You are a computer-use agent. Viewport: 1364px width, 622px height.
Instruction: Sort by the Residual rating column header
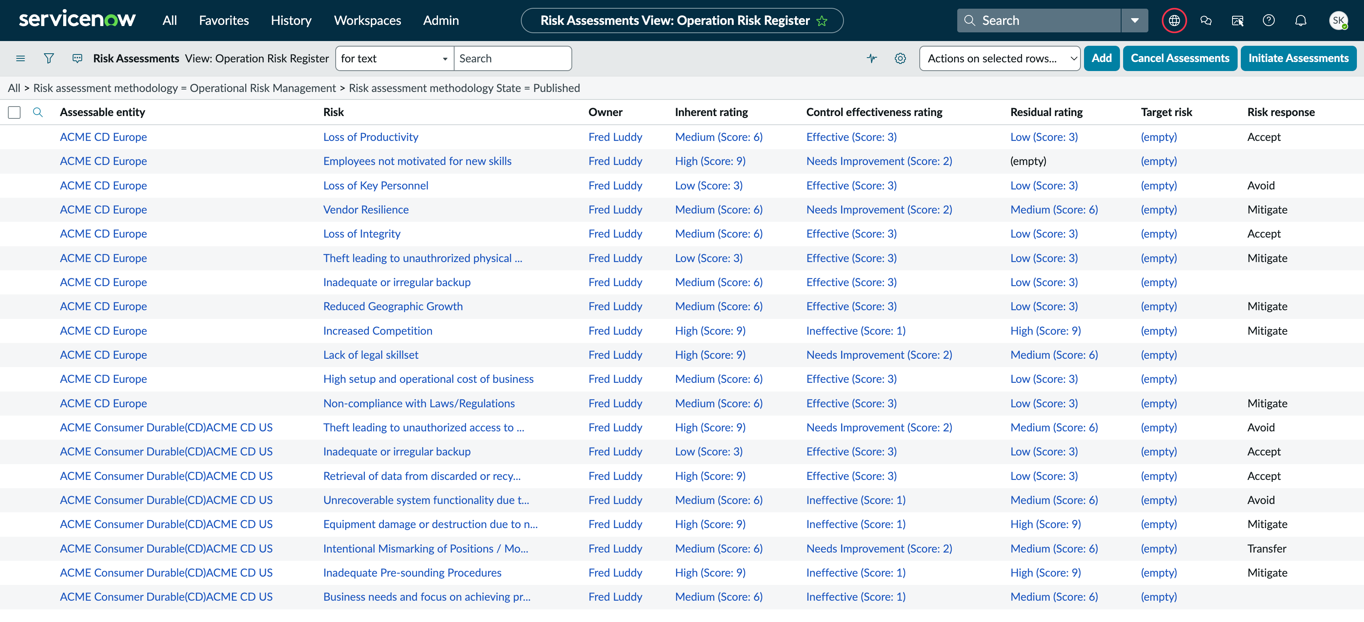click(1046, 112)
